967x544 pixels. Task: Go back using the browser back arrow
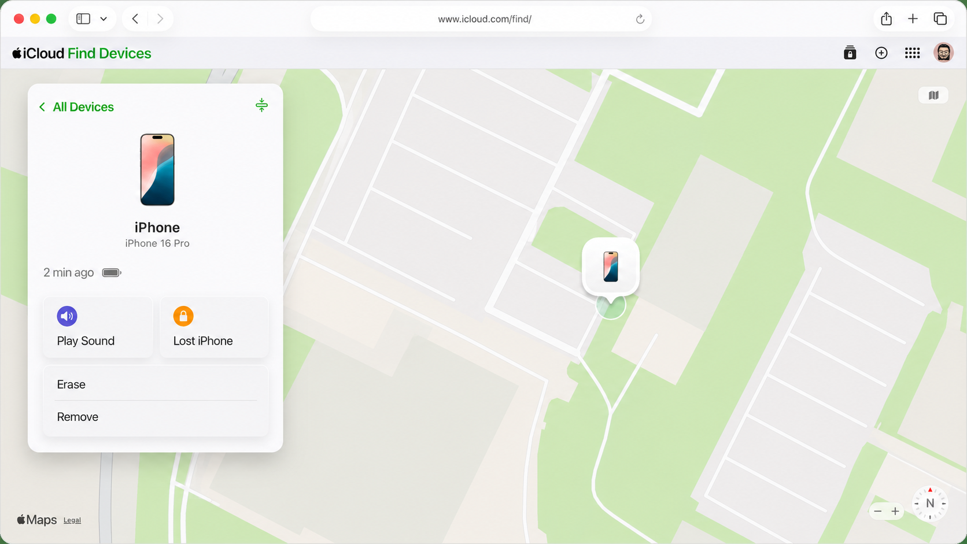click(x=135, y=19)
